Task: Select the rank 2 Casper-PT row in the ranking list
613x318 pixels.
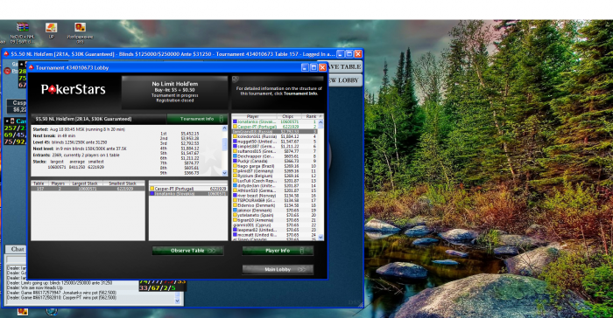Action: [x=274, y=127]
